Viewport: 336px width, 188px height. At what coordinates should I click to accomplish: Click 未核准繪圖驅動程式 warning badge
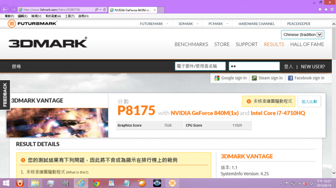[x=268, y=101]
